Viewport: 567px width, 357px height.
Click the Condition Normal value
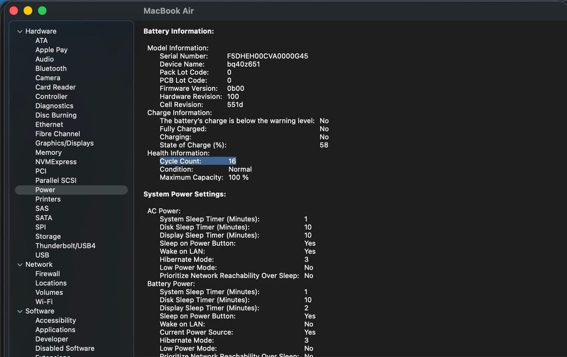tap(240, 170)
